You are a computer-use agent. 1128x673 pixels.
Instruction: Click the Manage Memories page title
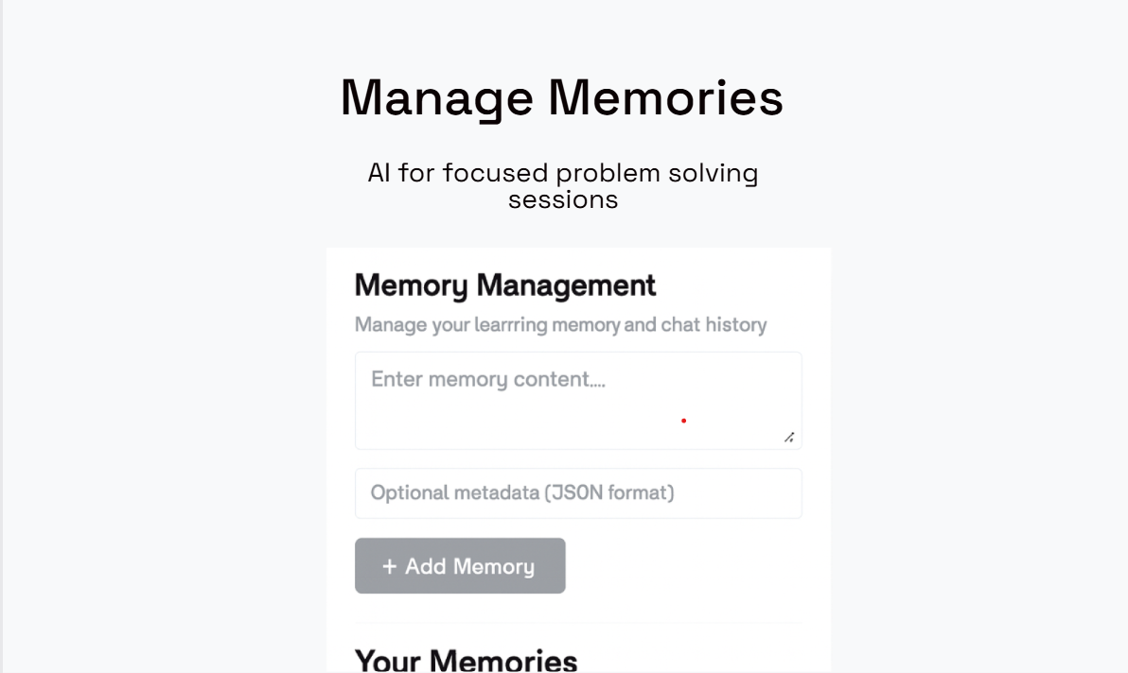pos(562,97)
